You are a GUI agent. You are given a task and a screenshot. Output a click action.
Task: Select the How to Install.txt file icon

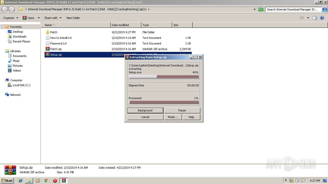coord(47,38)
